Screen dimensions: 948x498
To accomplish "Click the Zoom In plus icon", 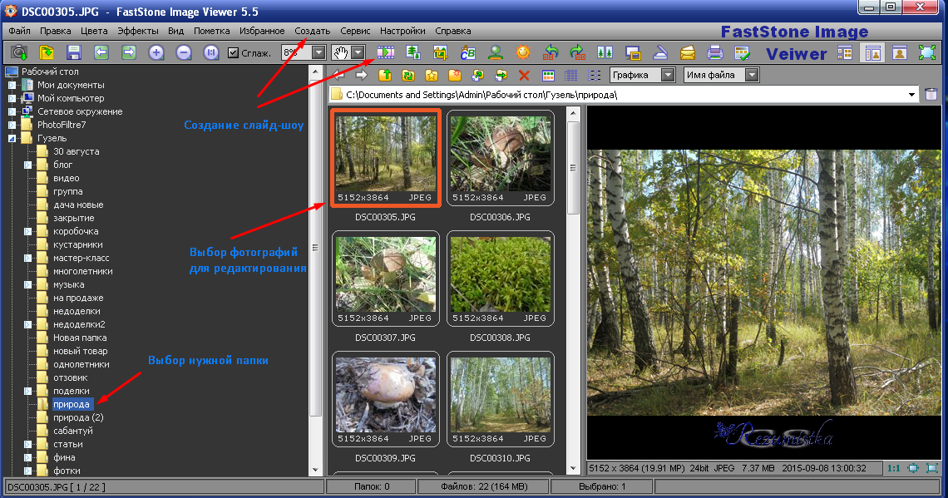I will click(156, 52).
